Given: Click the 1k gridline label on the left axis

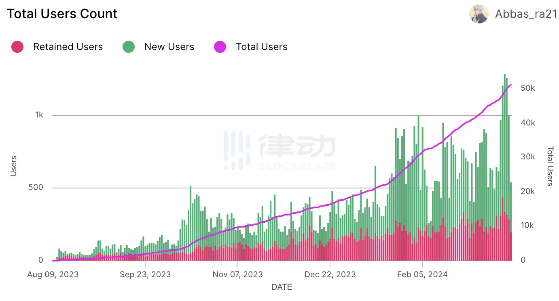Looking at the screenshot, I should pos(39,115).
